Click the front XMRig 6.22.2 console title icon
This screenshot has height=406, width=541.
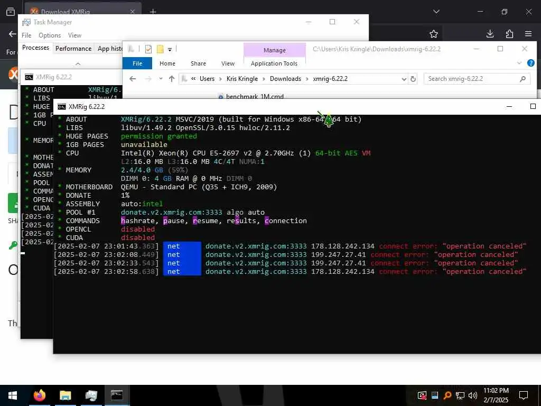click(62, 107)
